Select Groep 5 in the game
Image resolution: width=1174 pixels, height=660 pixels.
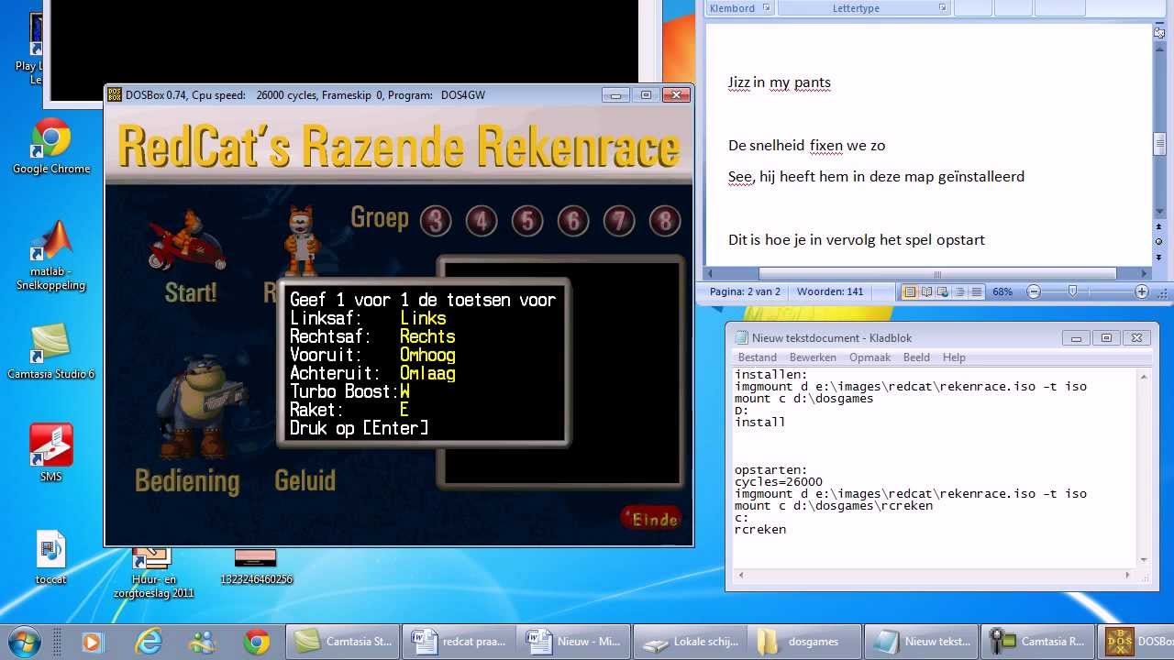coord(527,221)
